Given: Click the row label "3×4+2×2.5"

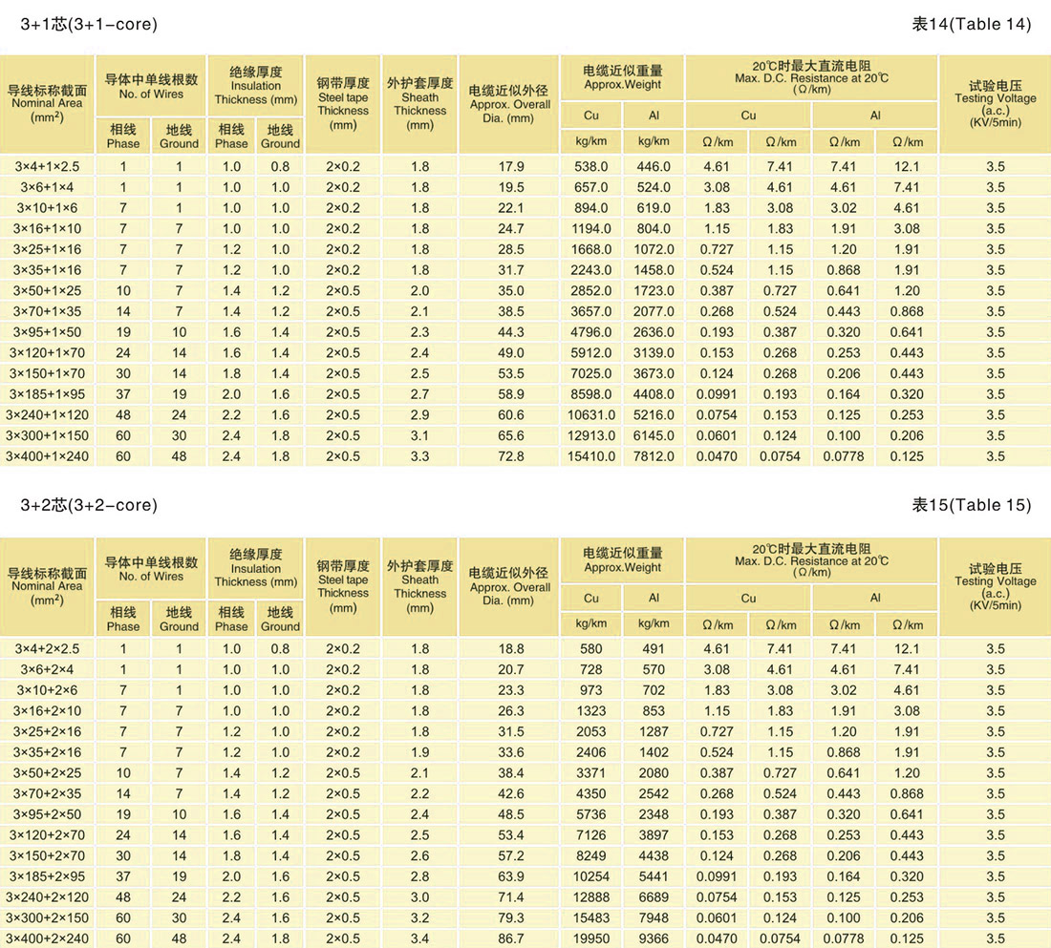Looking at the screenshot, I should point(47,648).
